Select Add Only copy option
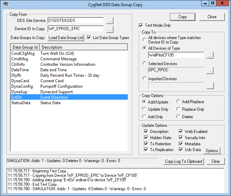231x196 pixels. point(144,117)
